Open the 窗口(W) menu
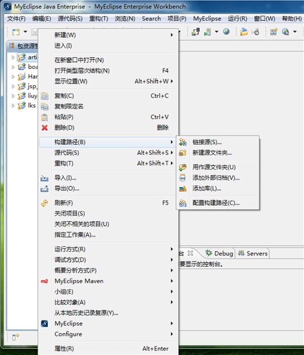Screen dimensions: 304x355 click(x=265, y=19)
